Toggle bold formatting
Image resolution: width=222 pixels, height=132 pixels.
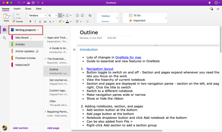pyautogui.click(x=30, y=21)
